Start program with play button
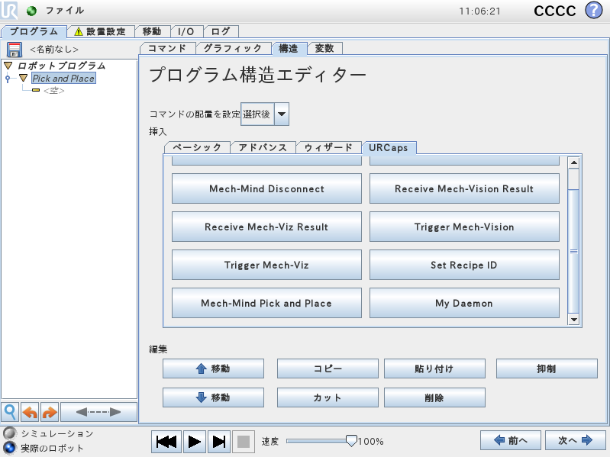The height and width of the screenshot is (457, 610). pyautogui.click(x=194, y=442)
